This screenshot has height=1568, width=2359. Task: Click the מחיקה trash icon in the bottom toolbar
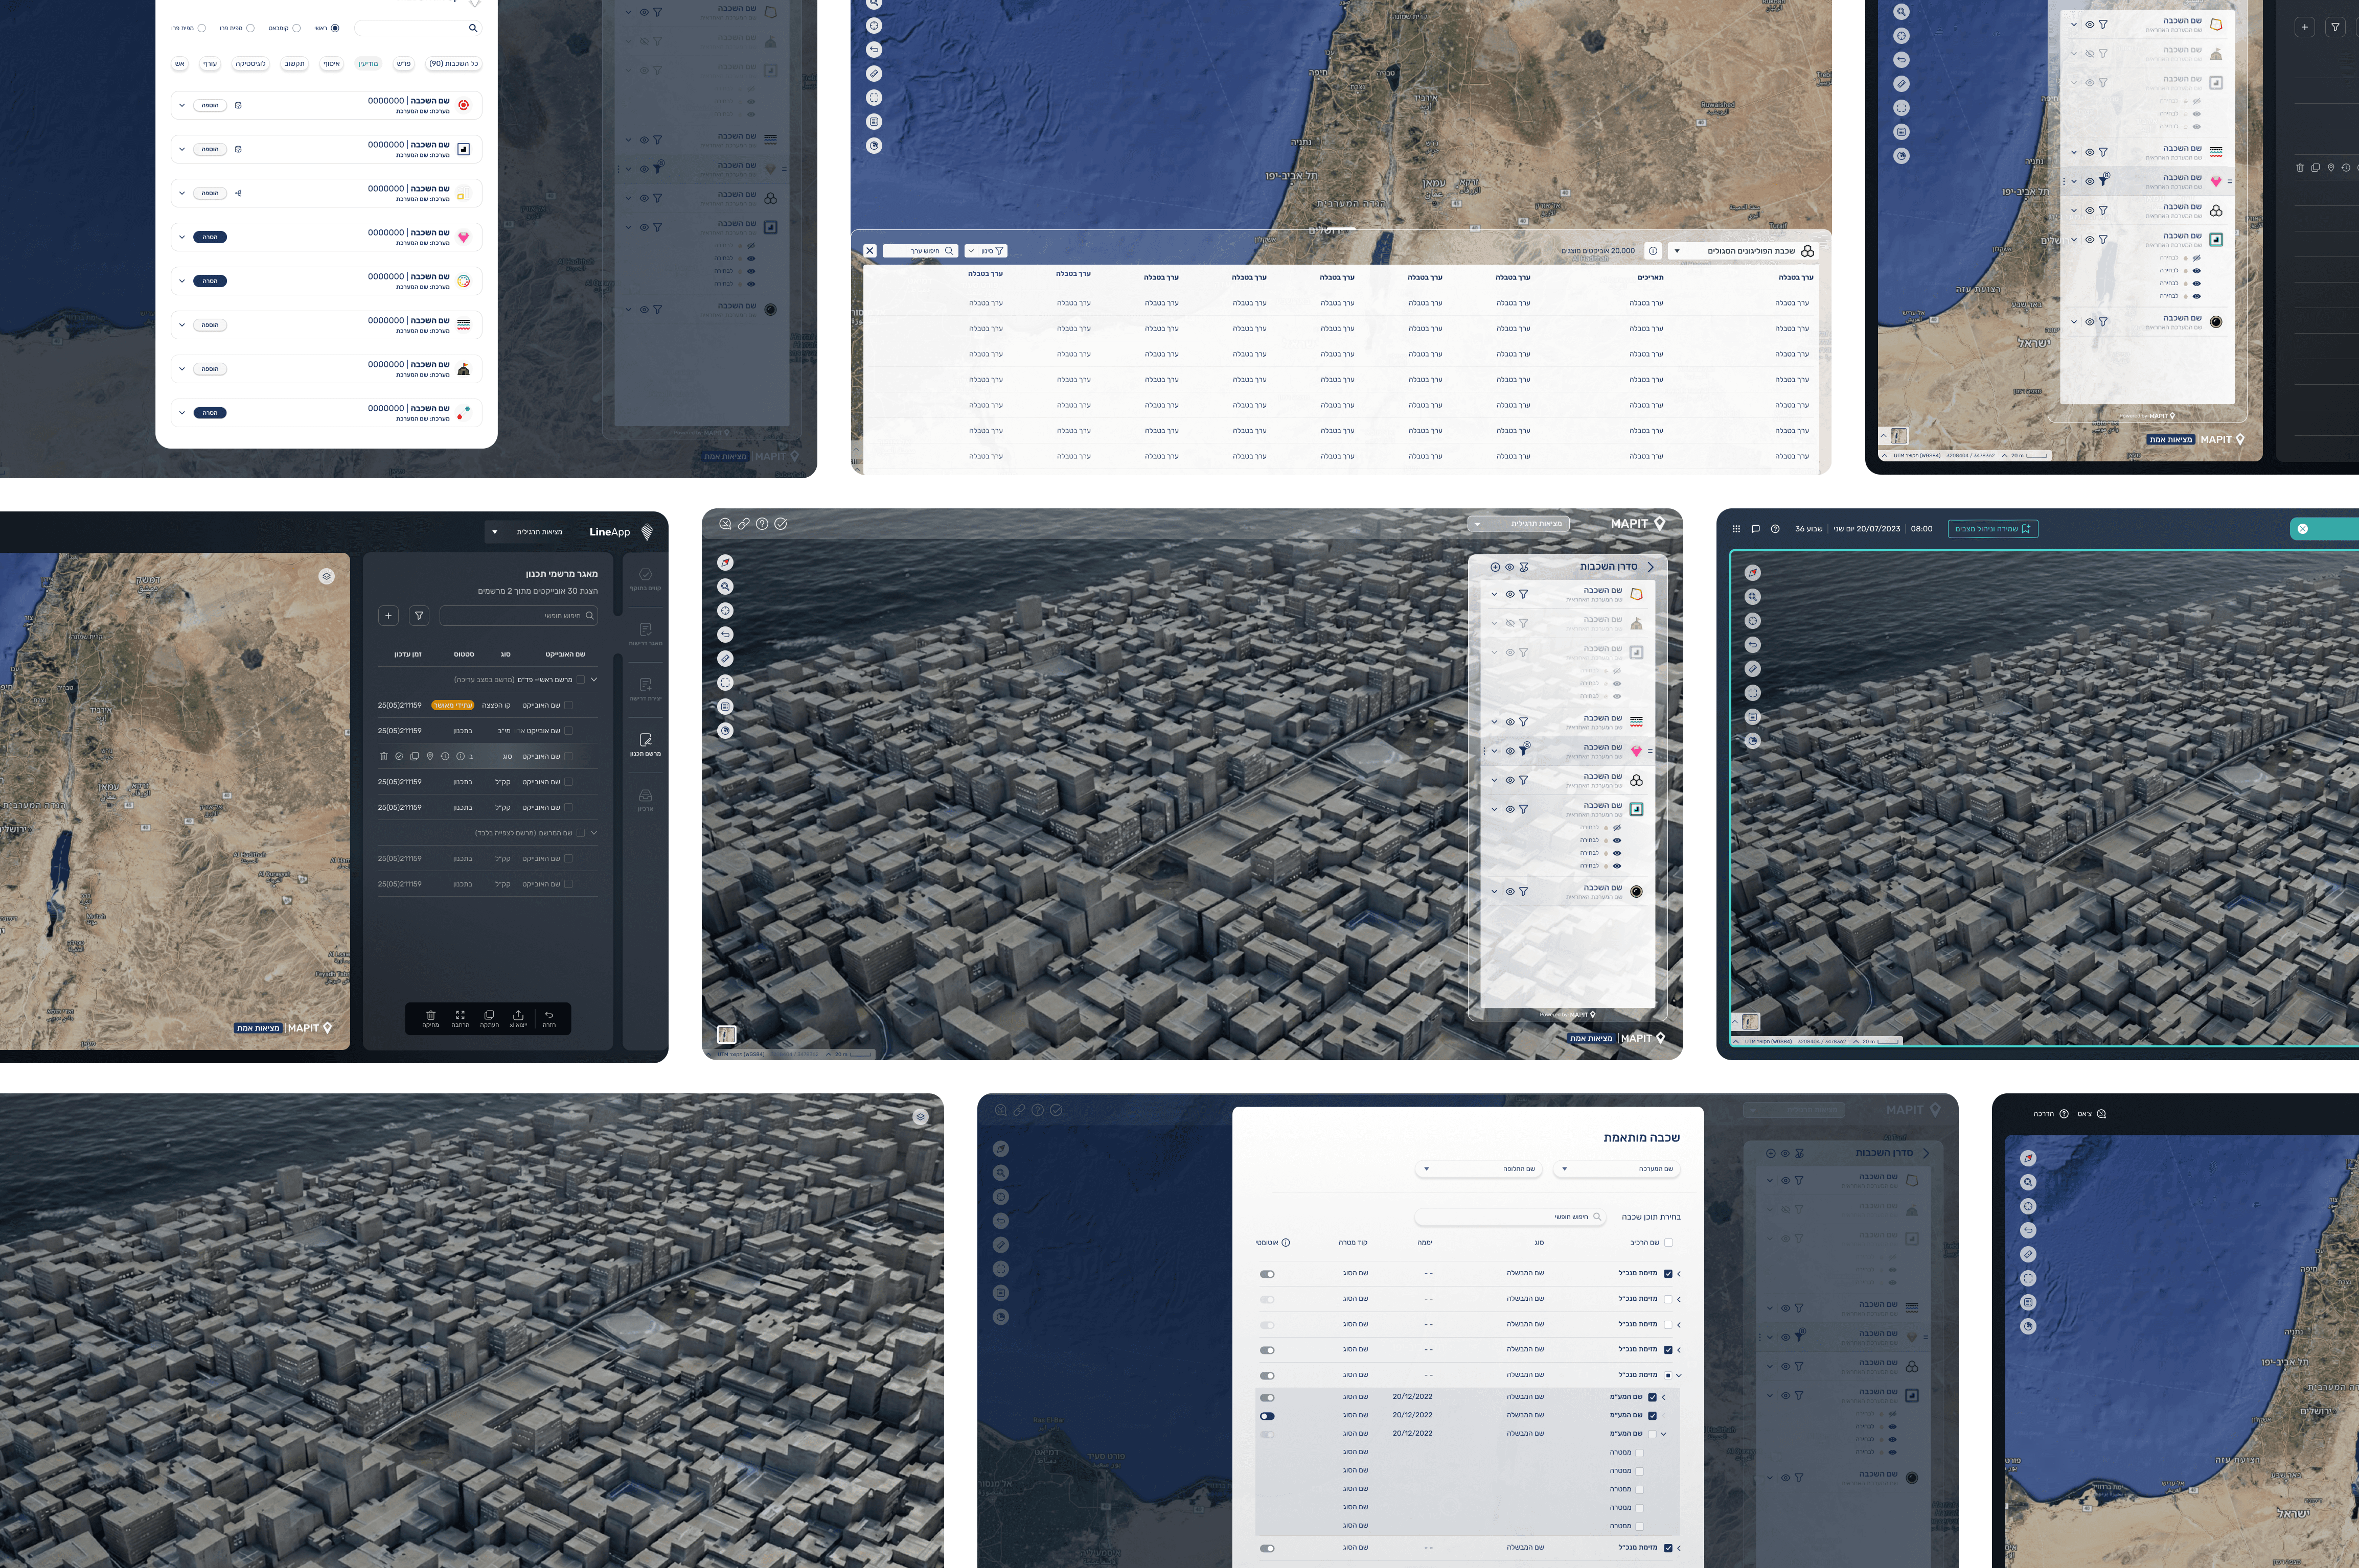pyautogui.click(x=430, y=1016)
